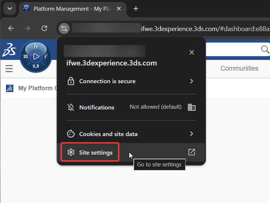Image resolution: width=270 pixels, height=203 pixels.
Task: Open Cookies and site data
Action: pyautogui.click(x=131, y=134)
